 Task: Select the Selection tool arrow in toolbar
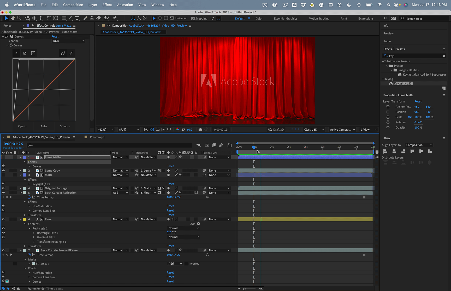pyautogui.click(x=6, y=18)
